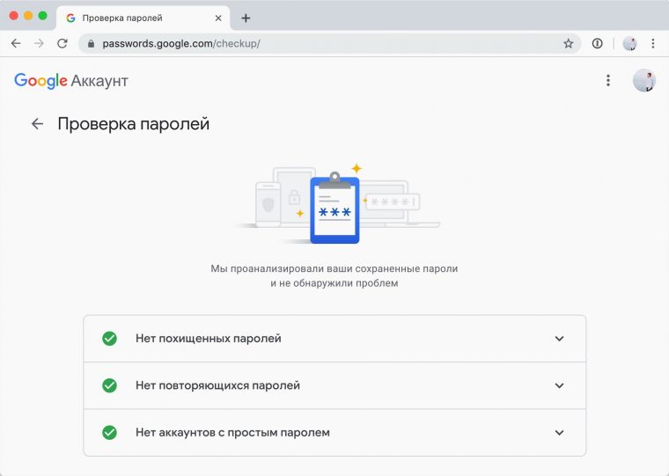Image resolution: width=669 pixels, height=476 pixels.
Task: Go back using the arrow beside Проверка паролей
Action: pos(37,124)
